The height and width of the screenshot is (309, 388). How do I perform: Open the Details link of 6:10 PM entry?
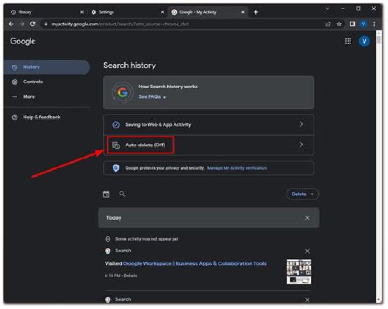tap(130, 276)
